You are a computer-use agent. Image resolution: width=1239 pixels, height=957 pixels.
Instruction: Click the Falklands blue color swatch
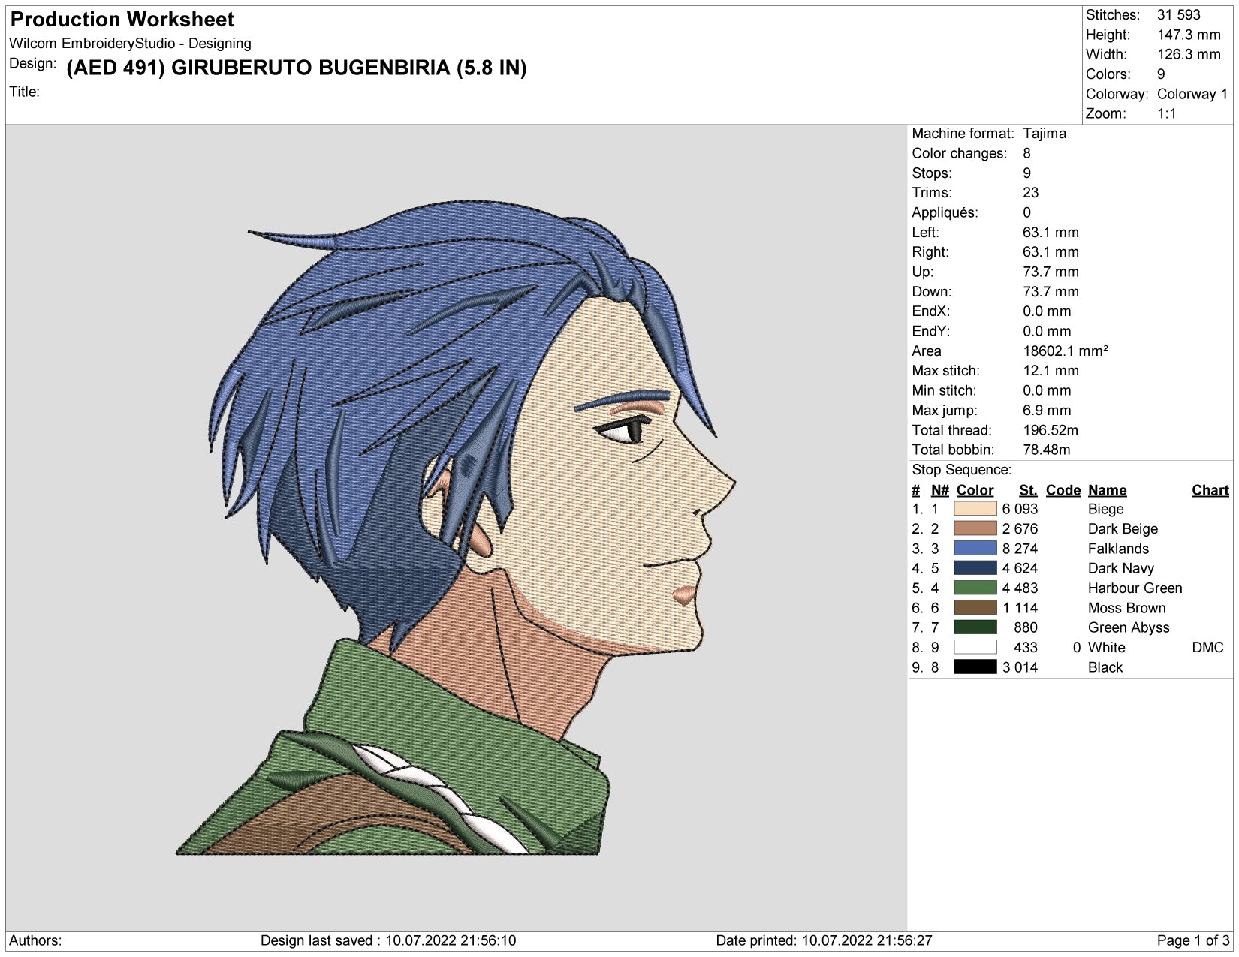point(975,549)
